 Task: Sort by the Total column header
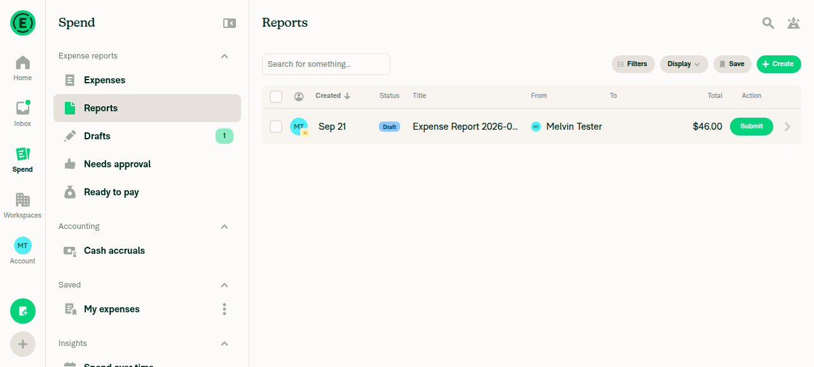point(715,96)
